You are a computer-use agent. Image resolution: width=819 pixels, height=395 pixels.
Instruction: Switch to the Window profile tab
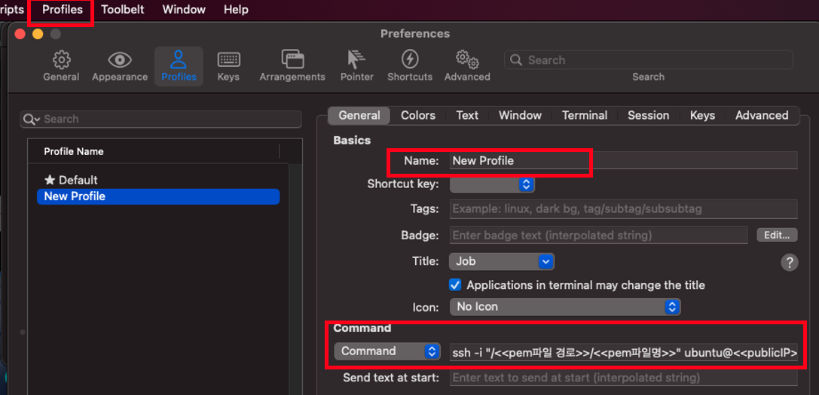click(520, 115)
